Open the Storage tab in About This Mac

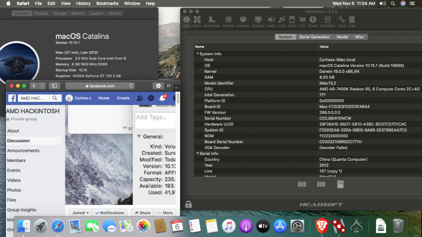coord(60,13)
